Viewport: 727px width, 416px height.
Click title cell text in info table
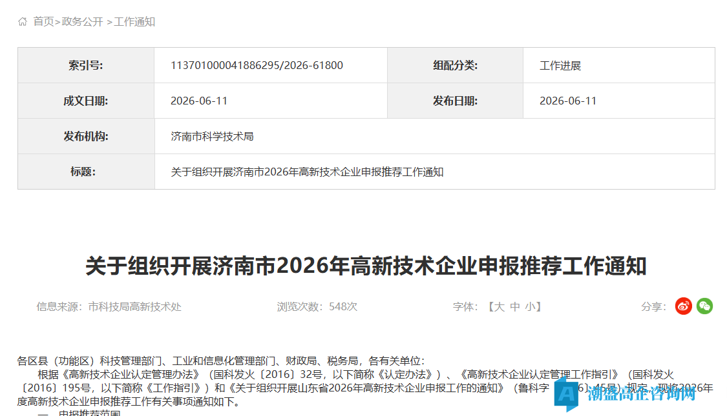pyautogui.click(x=307, y=172)
